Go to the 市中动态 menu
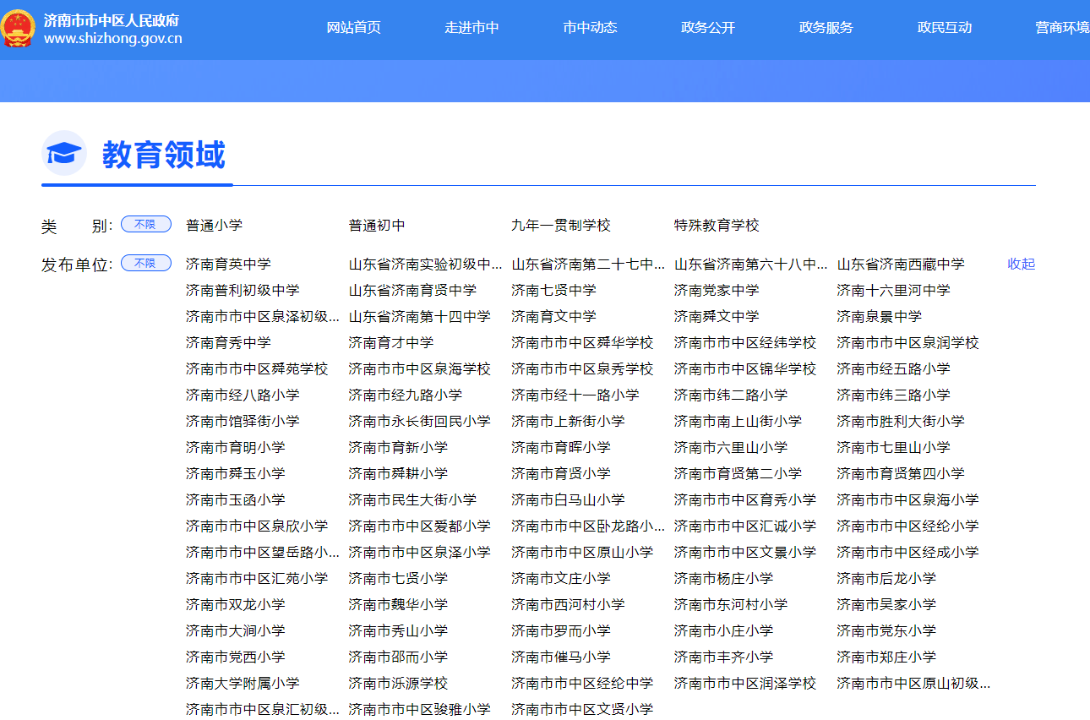 [591, 27]
